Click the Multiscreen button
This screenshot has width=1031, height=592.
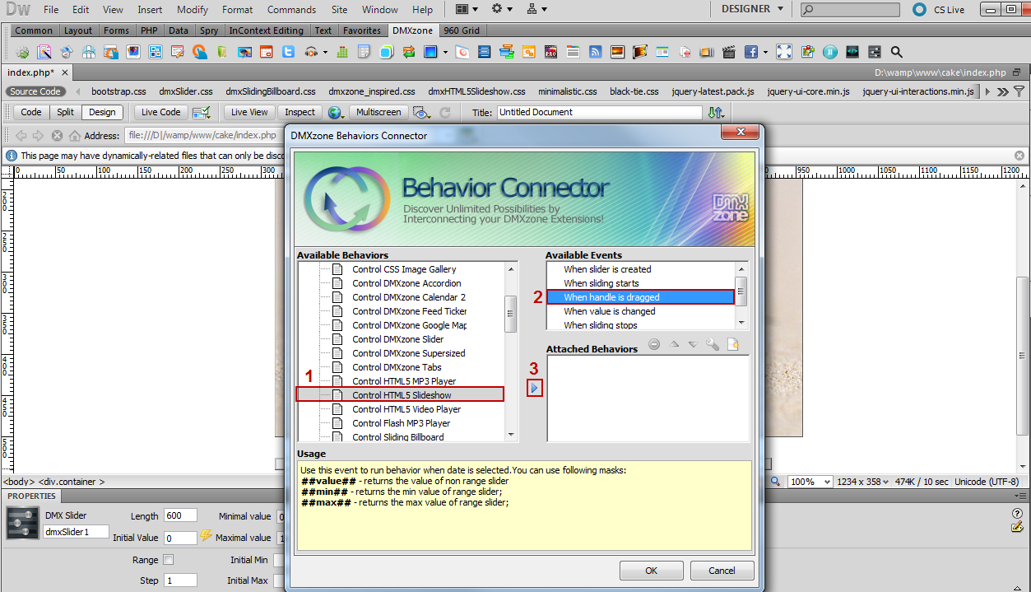pyautogui.click(x=379, y=112)
